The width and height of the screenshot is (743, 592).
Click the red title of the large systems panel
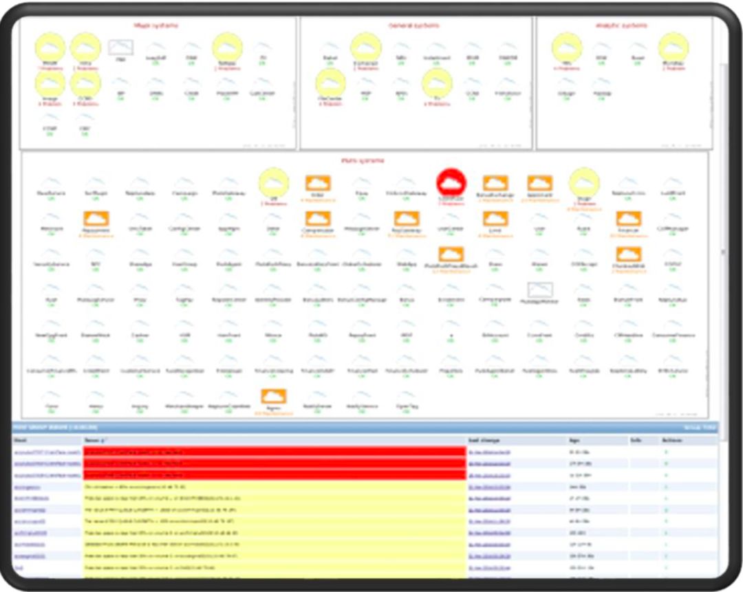tap(363, 161)
